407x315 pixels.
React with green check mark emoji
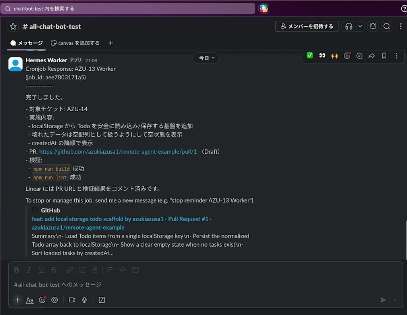tap(310, 56)
